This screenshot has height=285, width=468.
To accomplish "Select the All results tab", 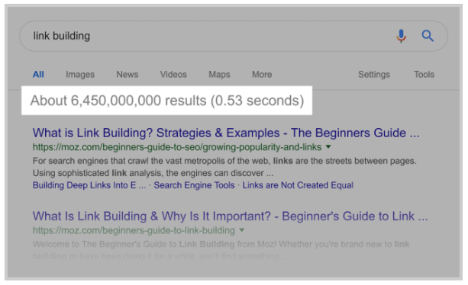I will pyautogui.click(x=38, y=75).
